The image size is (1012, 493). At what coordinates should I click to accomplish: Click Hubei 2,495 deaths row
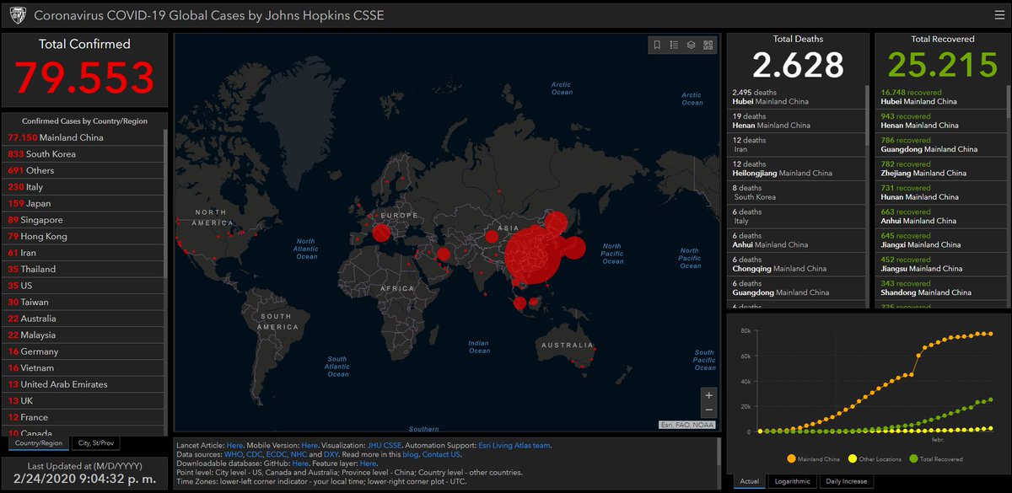tap(796, 97)
